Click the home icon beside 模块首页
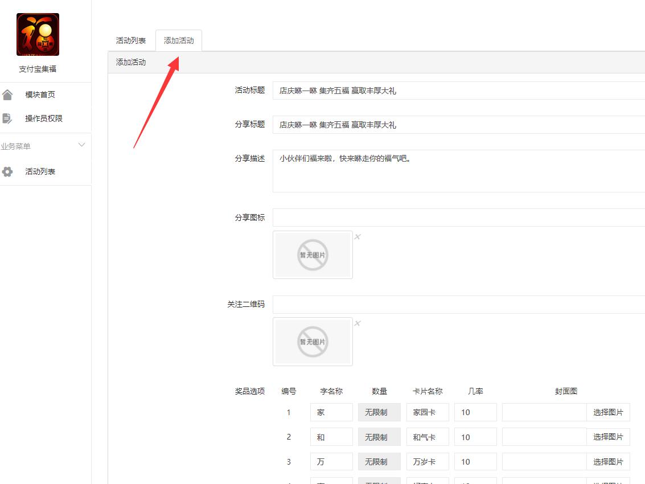This screenshot has height=484, width=645. [x=7, y=95]
